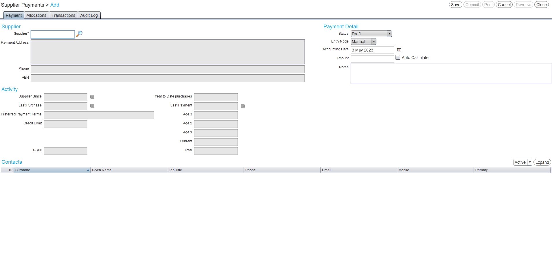Click the ABN field
The image size is (552, 254).
point(168,78)
